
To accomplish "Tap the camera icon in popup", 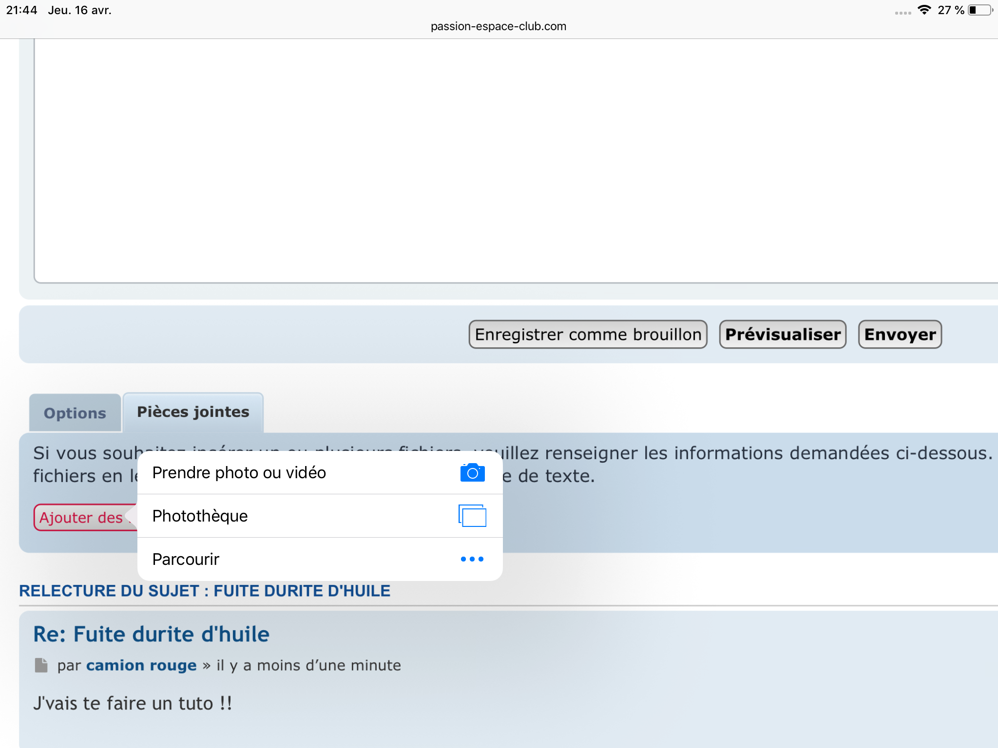I will (472, 473).
